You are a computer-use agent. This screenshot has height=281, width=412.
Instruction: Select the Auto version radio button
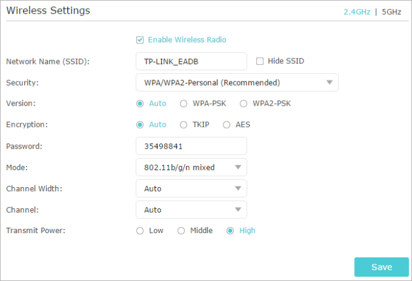140,103
